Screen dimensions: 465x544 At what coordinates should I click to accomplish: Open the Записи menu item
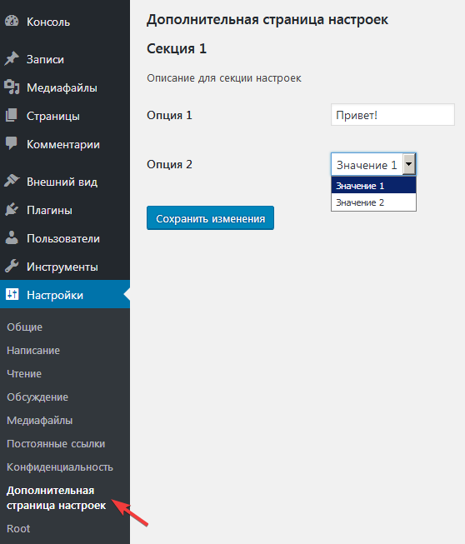pyautogui.click(x=45, y=59)
